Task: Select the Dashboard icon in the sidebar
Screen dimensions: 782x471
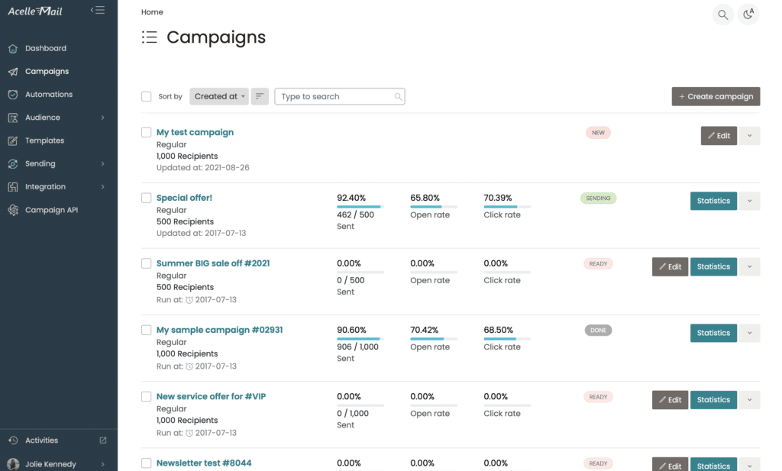Action: 14,47
